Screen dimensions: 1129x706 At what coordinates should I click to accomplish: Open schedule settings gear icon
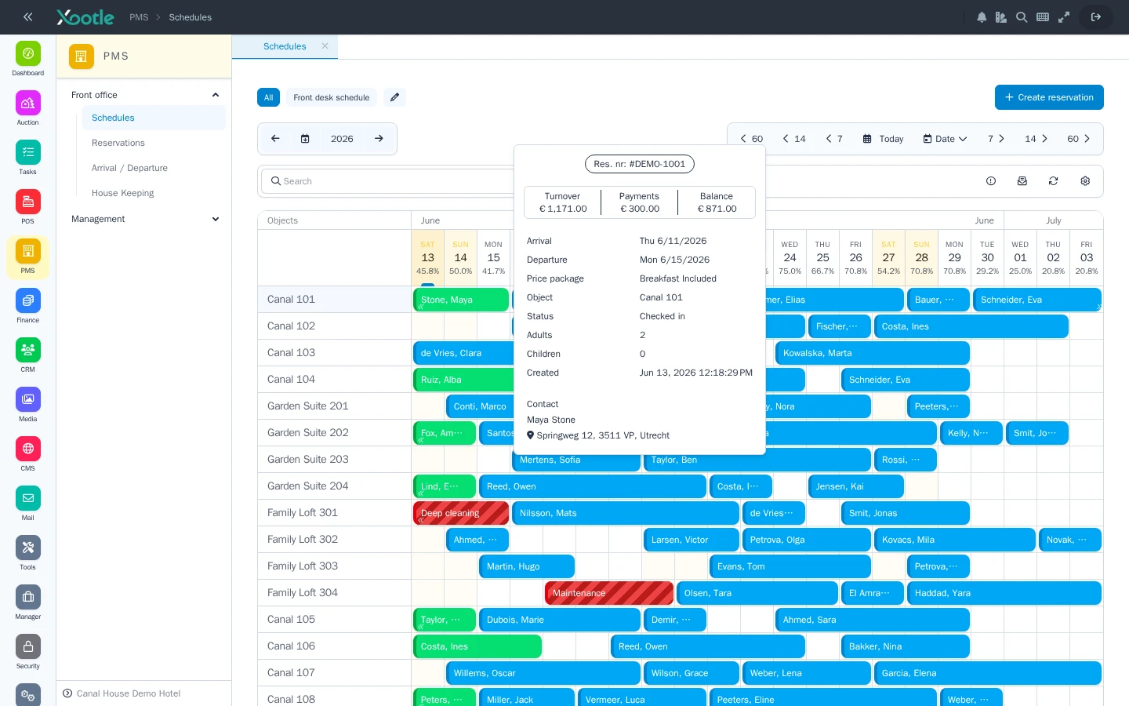pyautogui.click(x=1085, y=181)
